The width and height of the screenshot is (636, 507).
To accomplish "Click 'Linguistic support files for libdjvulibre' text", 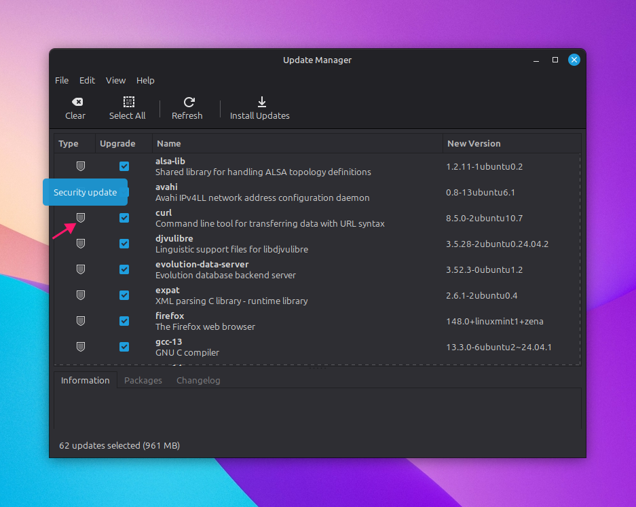I will 231,249.
